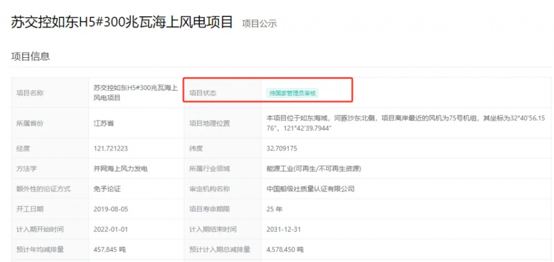Select crediting period end date 2031-12-31
The height and width of the screenshot is (262, 554).
click(x=283, y=229)
